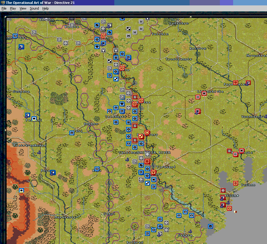Select red square-symbol unit at Dubossary
The height and width of the screenshot is (244, 267).
(x=147, y=133)
